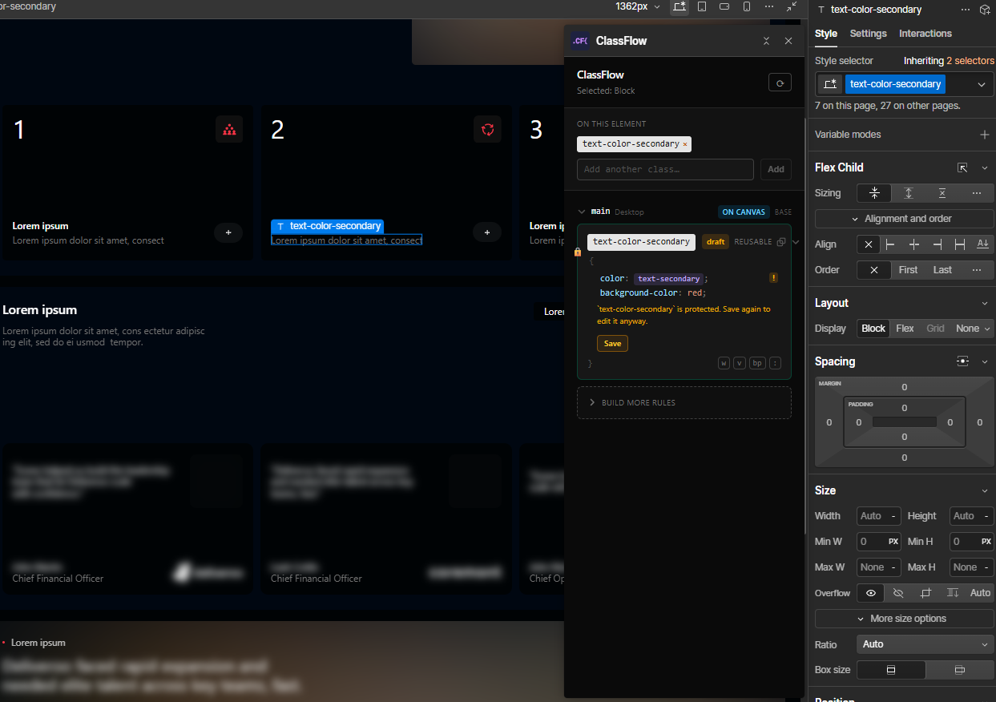Click the Add class button
Viewport: 996px width, 702px height.
(x=776, y=169)
